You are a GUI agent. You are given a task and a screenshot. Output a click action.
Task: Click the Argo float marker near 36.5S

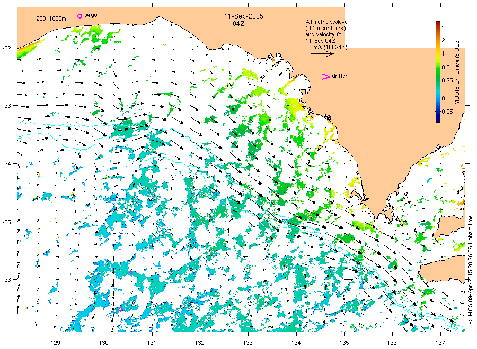point(120,309)
